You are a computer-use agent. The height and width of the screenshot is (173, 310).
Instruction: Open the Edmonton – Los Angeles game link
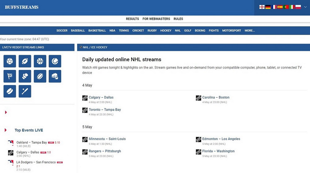[221, 139]
